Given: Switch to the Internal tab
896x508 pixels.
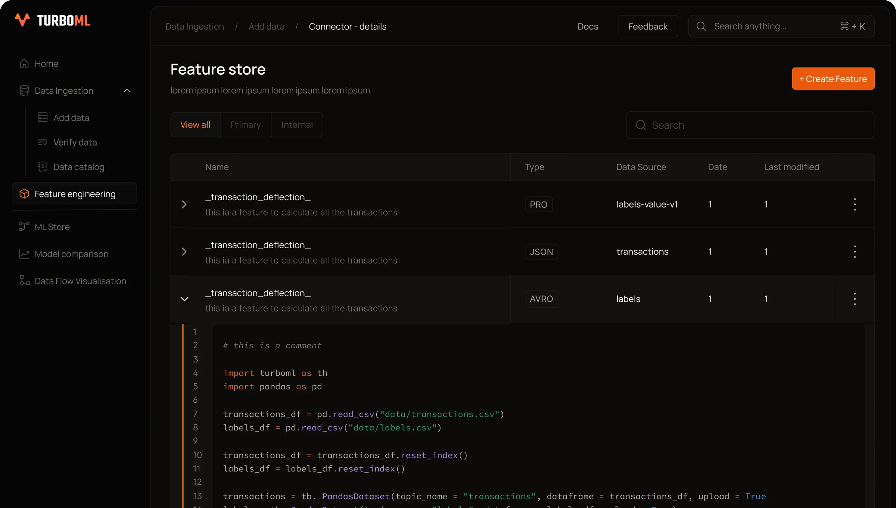Looking at the screenshot, I should (297, 125).
